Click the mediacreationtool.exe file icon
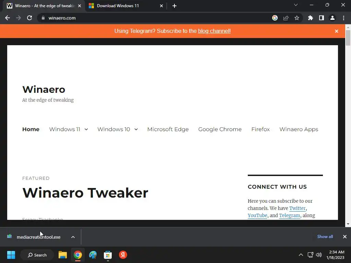Viewport: 351px width, 263px height. tap(9, 236)
